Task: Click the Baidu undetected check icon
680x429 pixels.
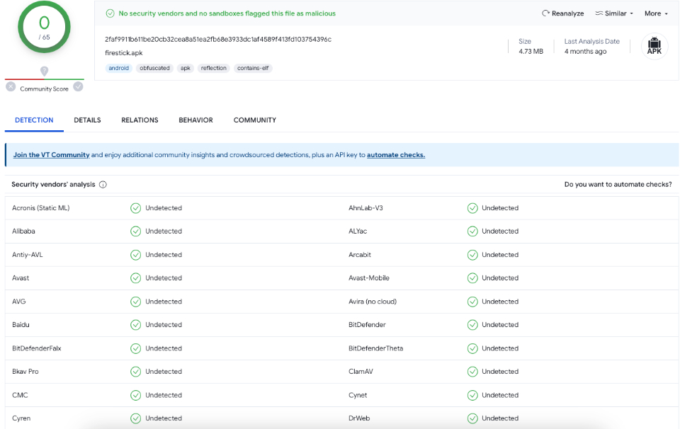Action: [136, 324]
